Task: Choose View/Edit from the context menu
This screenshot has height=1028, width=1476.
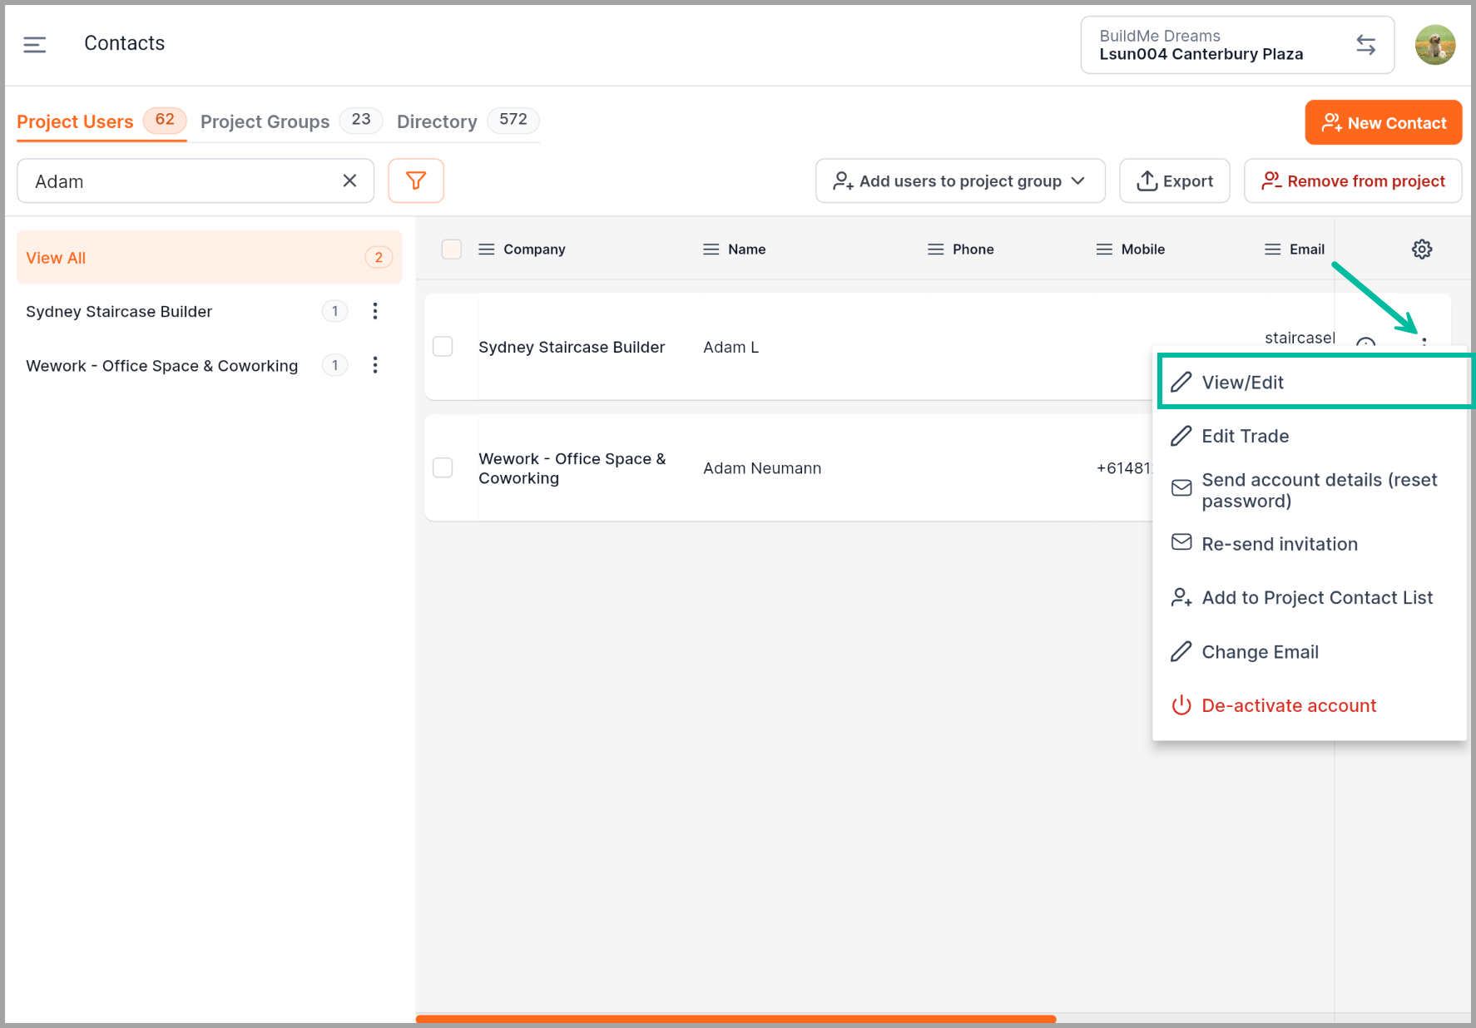Action: tap(1242, 383)
